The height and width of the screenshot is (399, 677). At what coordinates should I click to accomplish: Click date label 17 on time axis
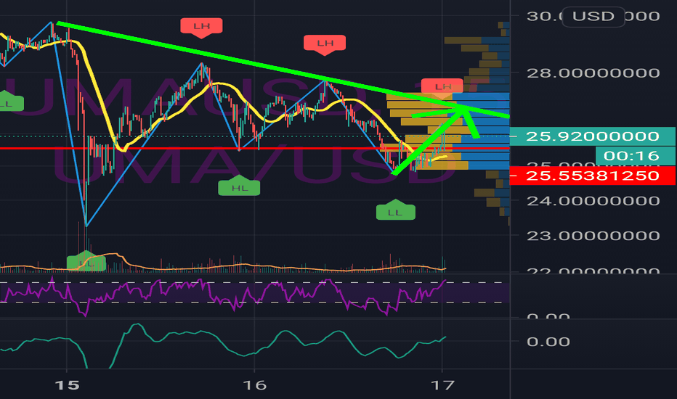click(x=442, y=384)
